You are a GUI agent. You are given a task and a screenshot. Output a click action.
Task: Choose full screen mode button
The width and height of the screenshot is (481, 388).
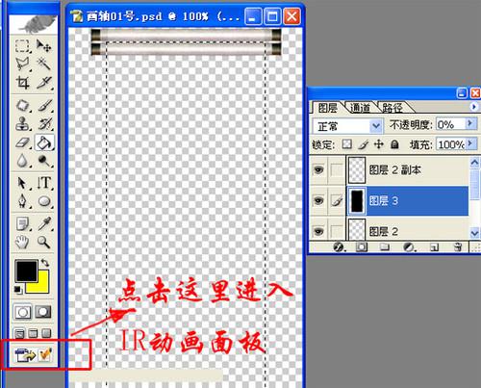(46, 333)
